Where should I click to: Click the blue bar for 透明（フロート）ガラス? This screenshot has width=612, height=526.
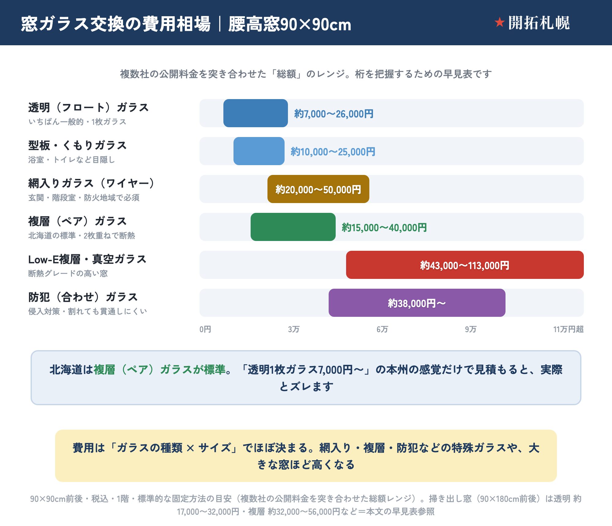point(256,113)
